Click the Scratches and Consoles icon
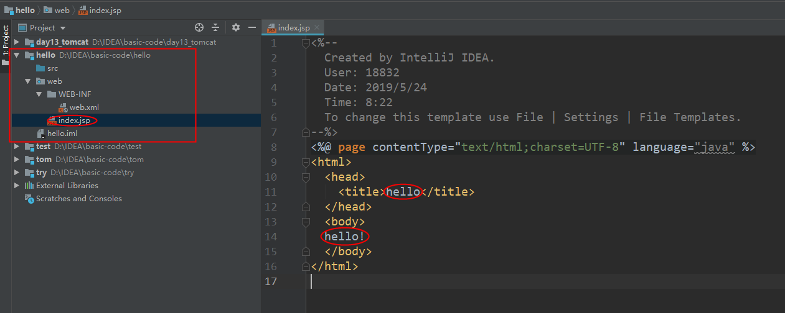785x313 pixels. pyautogui.click(x=29, y=199)
